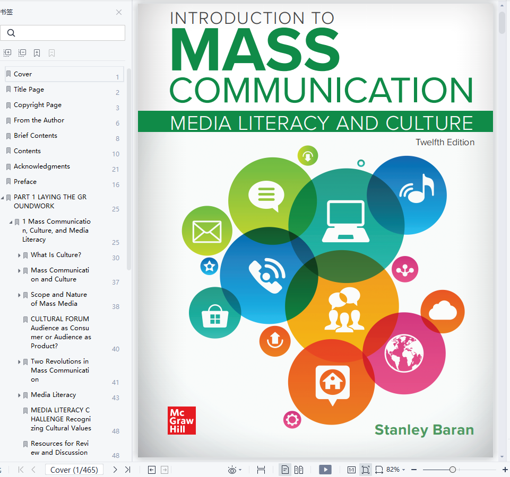Viewport: 510px width, 477px height.
Task: Toggle fit page view
Action: pyautogui.click(x=365, y=470)
